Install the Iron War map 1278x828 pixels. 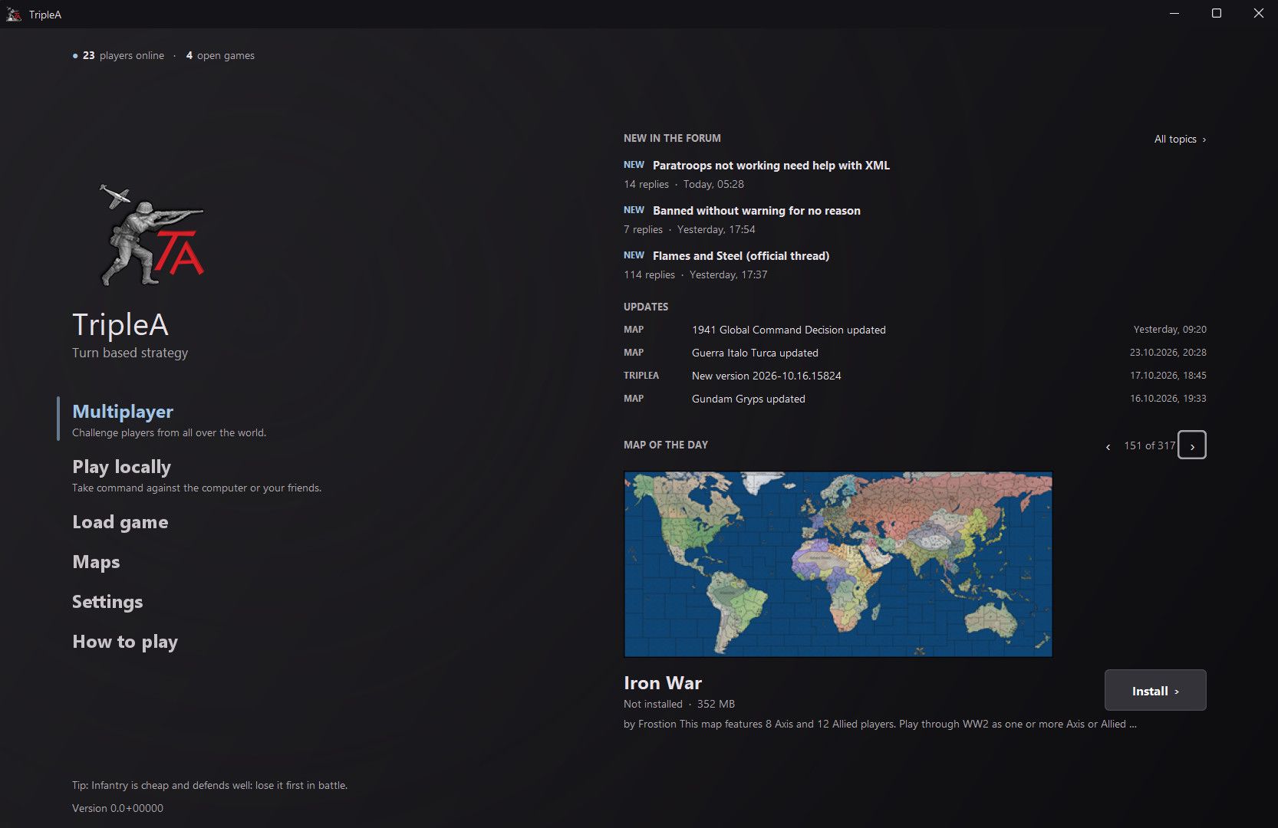click(1155, 690)
